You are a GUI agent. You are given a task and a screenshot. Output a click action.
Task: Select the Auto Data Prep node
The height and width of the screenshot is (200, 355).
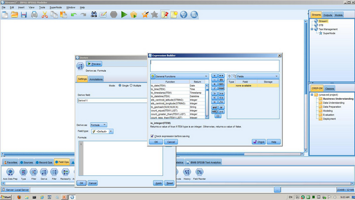pos(10,174)
